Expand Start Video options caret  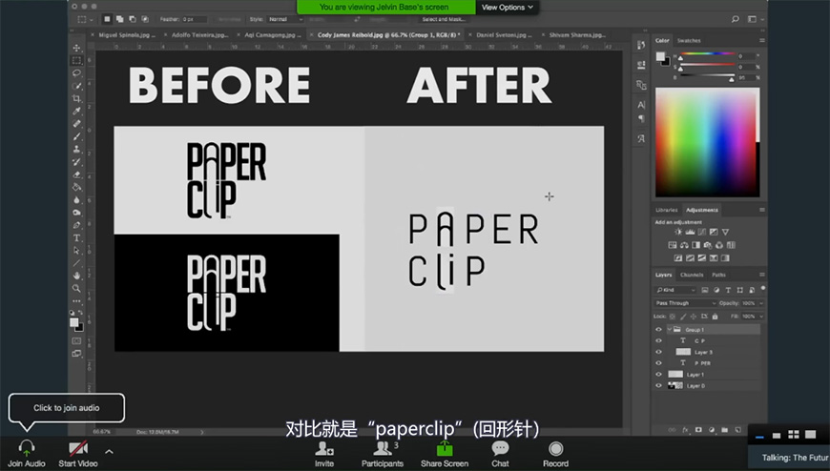[109, 451]
